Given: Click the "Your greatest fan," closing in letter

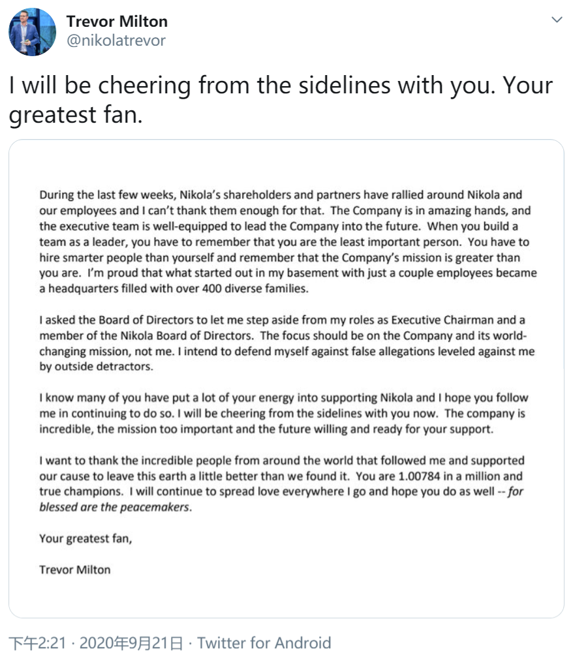Looking at the screenshot, I should click(x=85, y=539).
